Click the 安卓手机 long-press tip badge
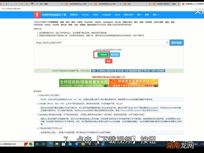 click(129, 71)
